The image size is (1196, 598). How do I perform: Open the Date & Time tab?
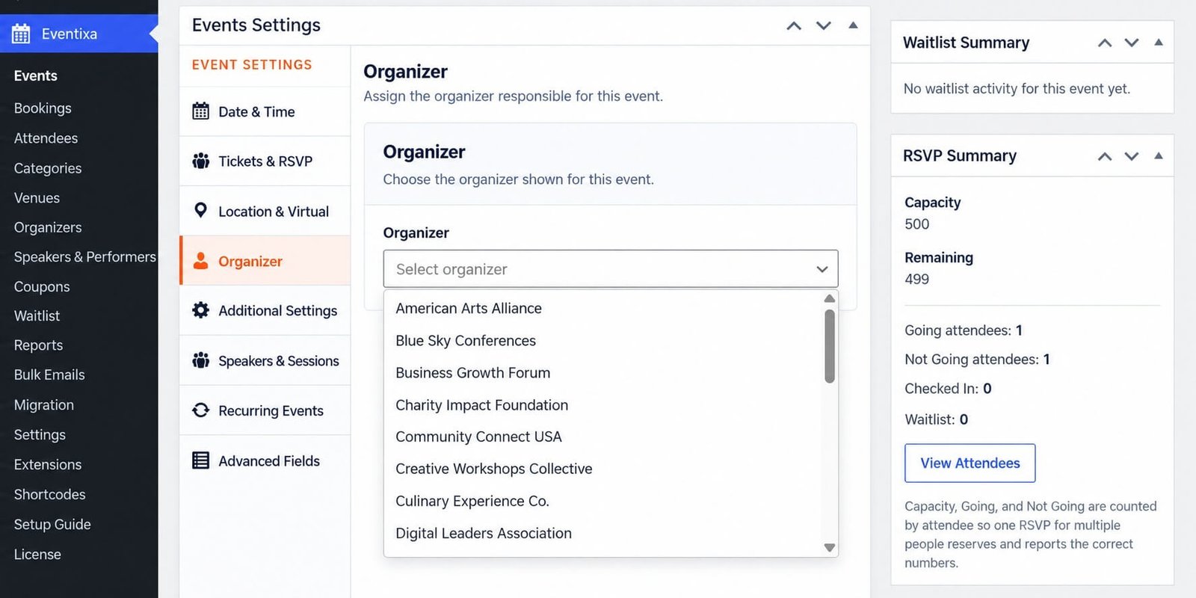[265, 111]
